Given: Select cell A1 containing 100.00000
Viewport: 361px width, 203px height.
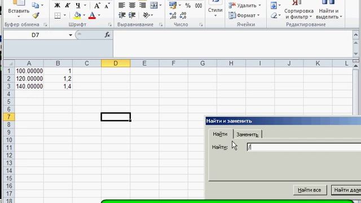Looking at the screenshot, I should point(29,71).
